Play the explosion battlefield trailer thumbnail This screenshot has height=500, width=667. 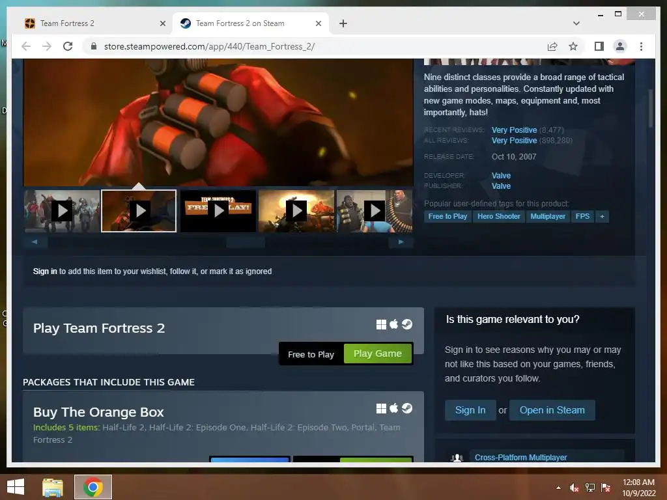296,211
